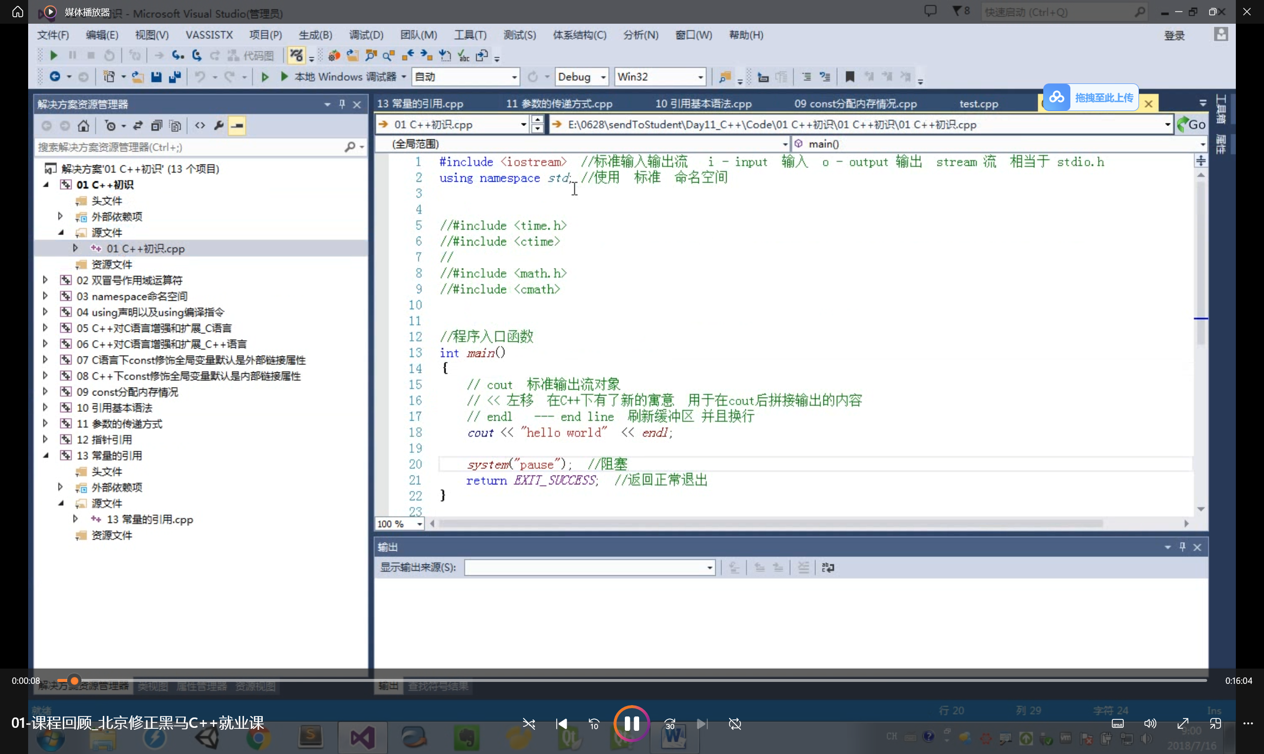This screenshot has height=754, width=1264.
Task: Click toggle word wrap icon in output panel
Action: (x=828, y=567)
